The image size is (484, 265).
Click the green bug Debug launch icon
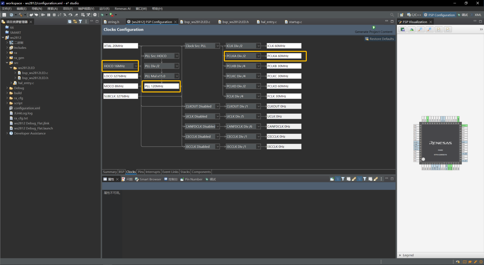pos(102,15)
